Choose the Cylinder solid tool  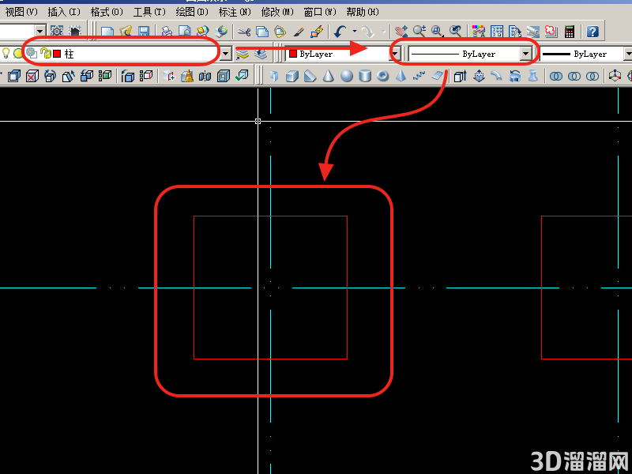click(x=365, y=76)
